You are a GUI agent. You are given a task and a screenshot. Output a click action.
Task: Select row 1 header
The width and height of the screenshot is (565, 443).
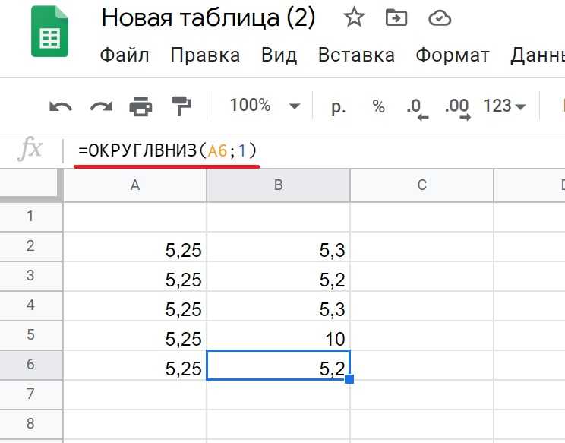pyautogui.click(x=30, y=217)
